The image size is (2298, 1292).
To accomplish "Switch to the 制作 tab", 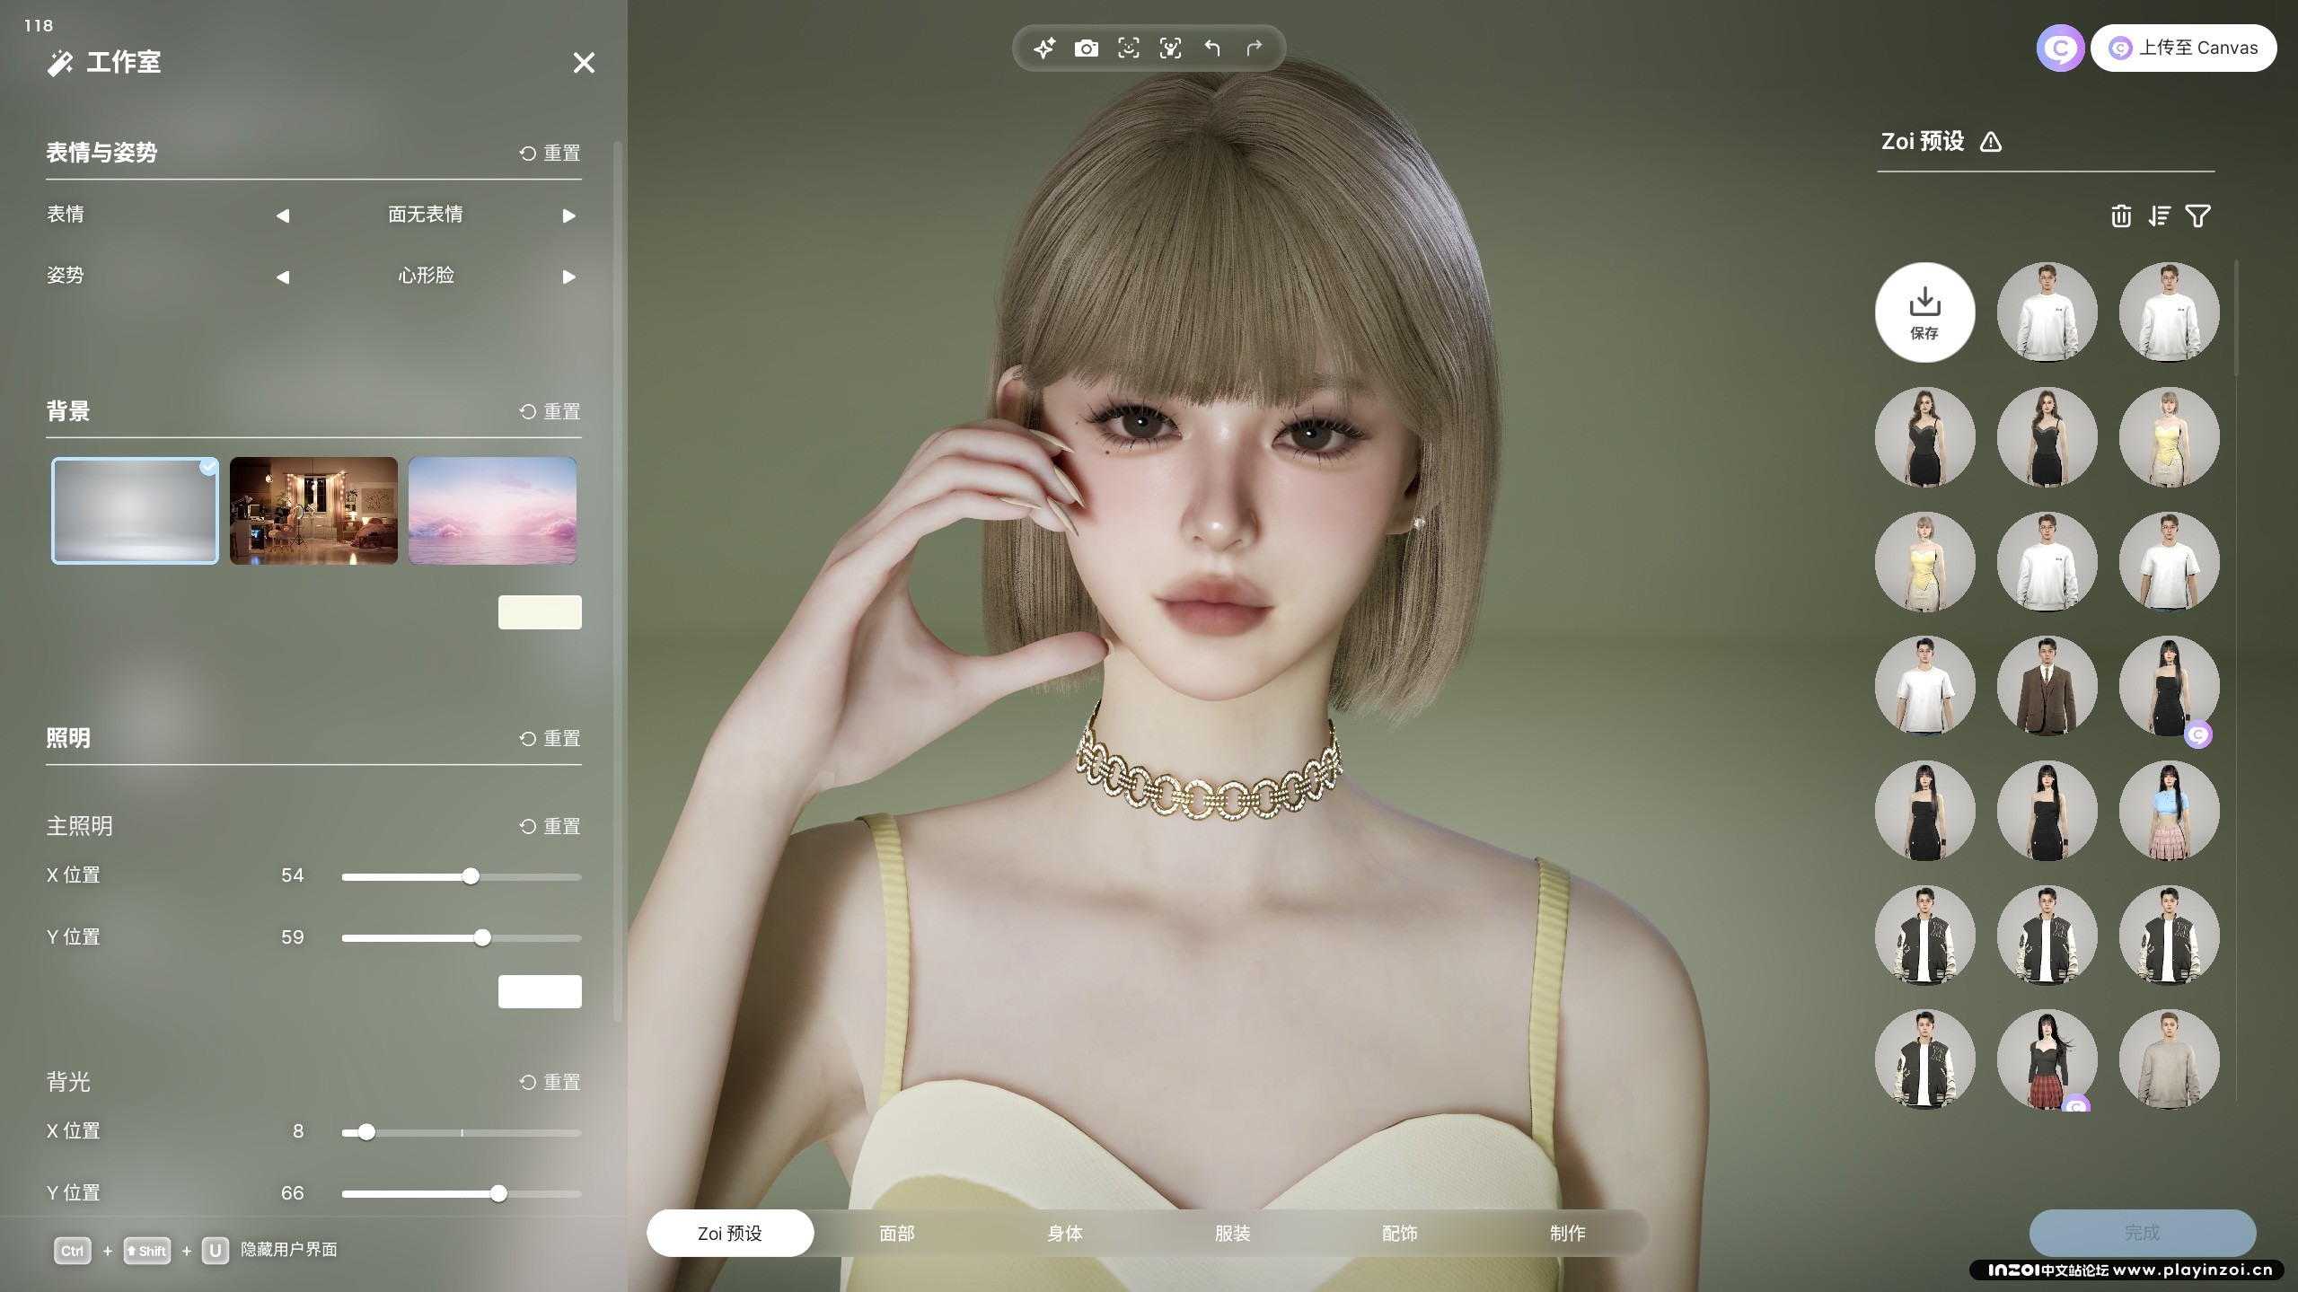I will (x=1568, y=1234).
